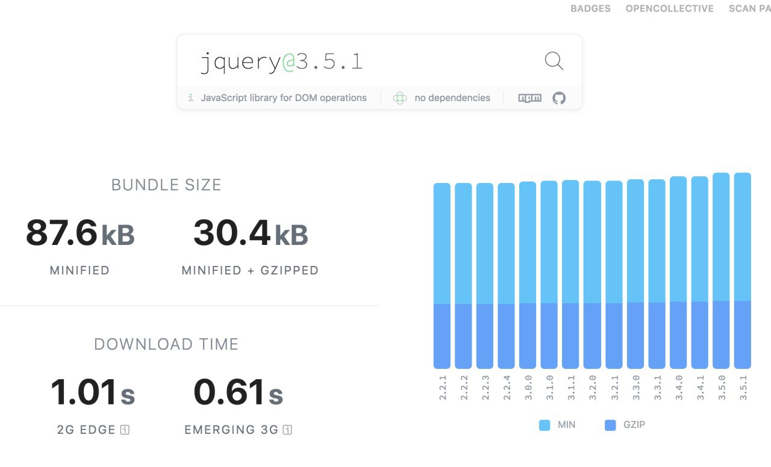Click the 1.01 s download time

93,392
